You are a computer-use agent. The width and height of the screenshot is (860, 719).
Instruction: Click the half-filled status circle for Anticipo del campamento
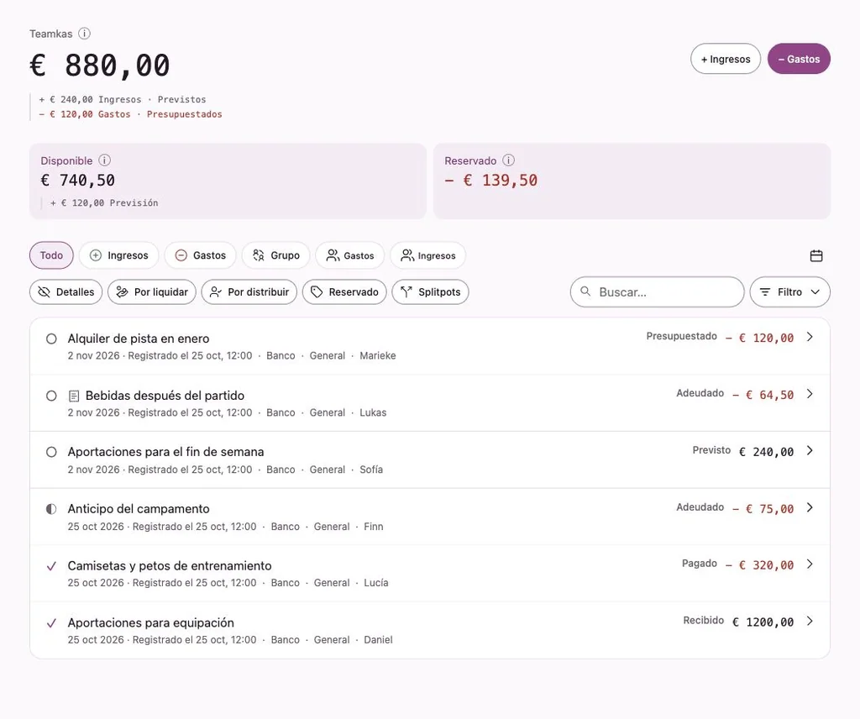tap(51, 509)
